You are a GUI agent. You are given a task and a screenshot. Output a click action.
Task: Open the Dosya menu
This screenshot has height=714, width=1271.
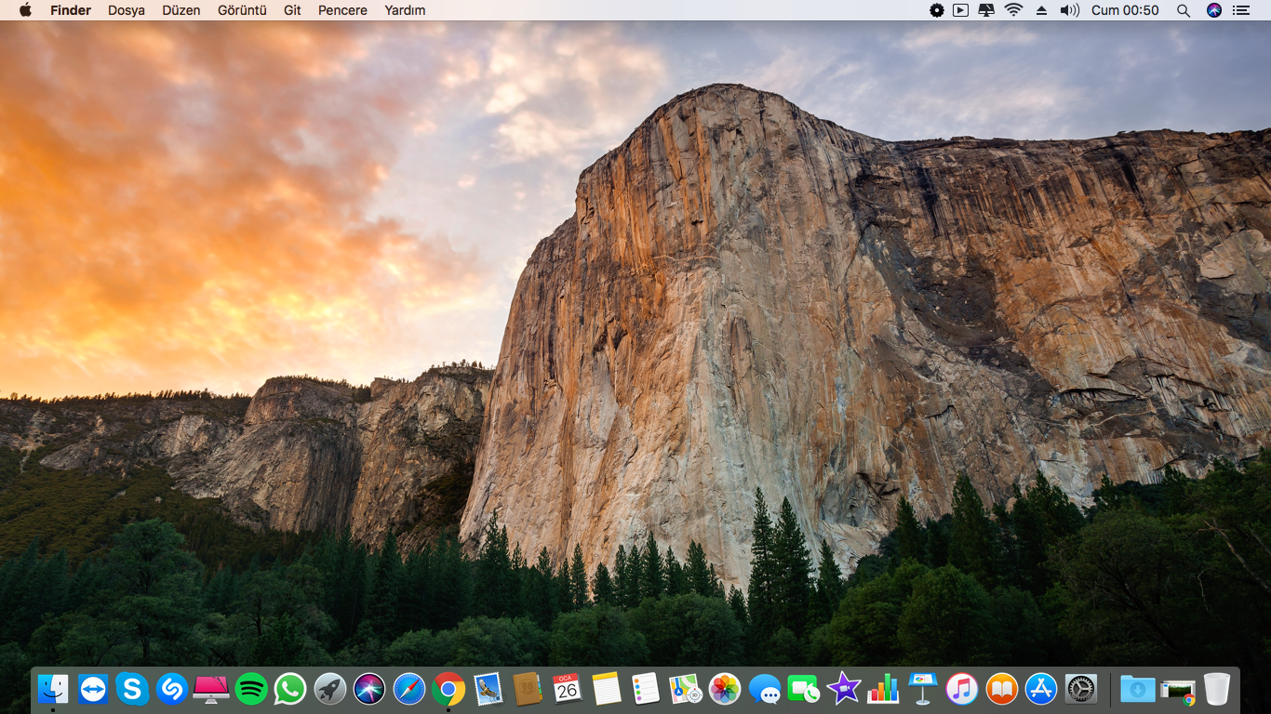[127, 10]
